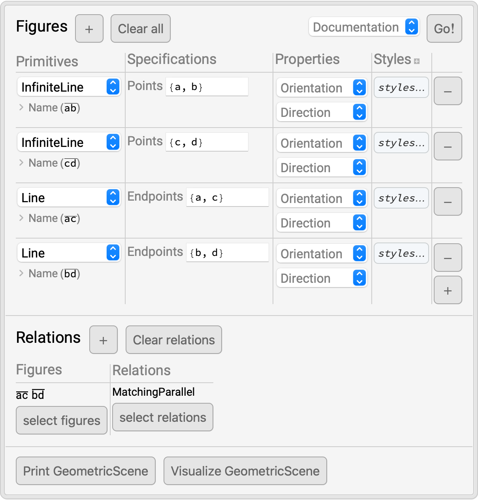Remove the InfiniteLine cd figure row
Image resolution: width=478 pixels, height=500 pixels.
point(448,147)
